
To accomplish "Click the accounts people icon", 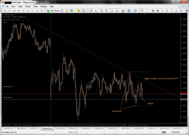I will coord(79,11).
